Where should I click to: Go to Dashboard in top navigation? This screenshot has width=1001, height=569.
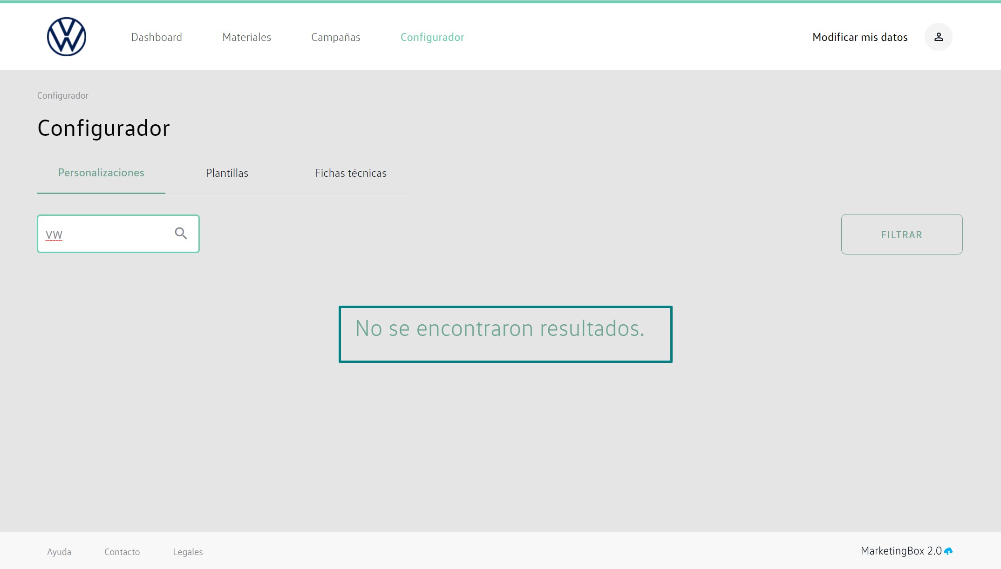tap(157, 37)
